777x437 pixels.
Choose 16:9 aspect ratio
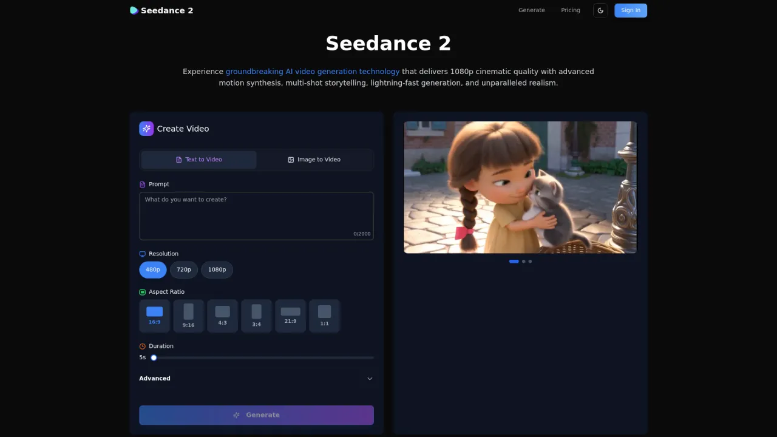pyautogui.click(x=155, y=316)
